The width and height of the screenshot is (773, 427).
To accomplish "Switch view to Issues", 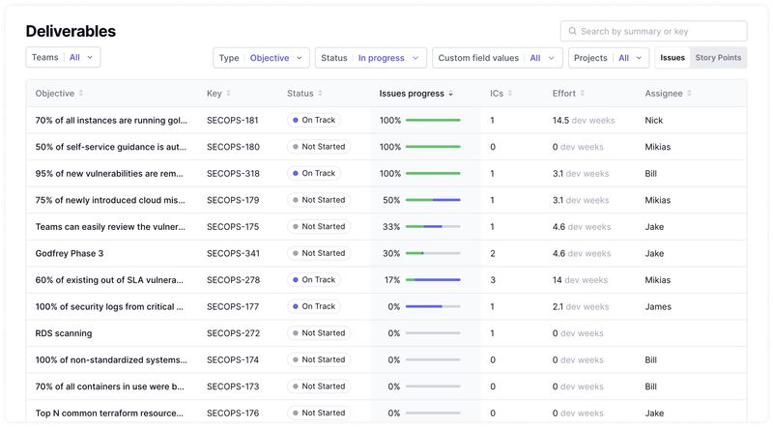I will click(673, 58).
